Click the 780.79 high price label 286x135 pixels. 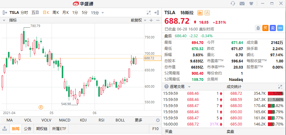(35, 26)
